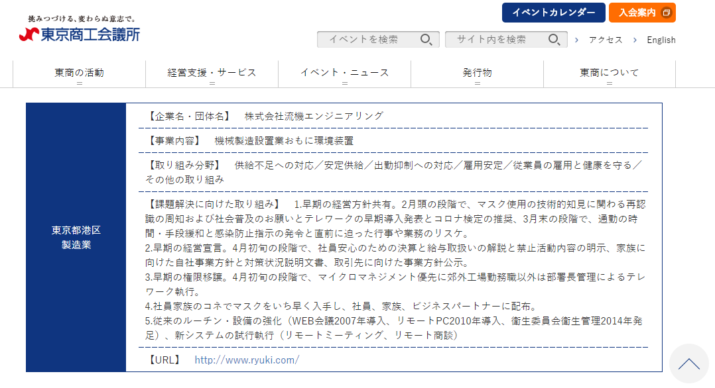Click the 【URL】 label
Viewport: 715px width, 388px height.
point(165,360)
